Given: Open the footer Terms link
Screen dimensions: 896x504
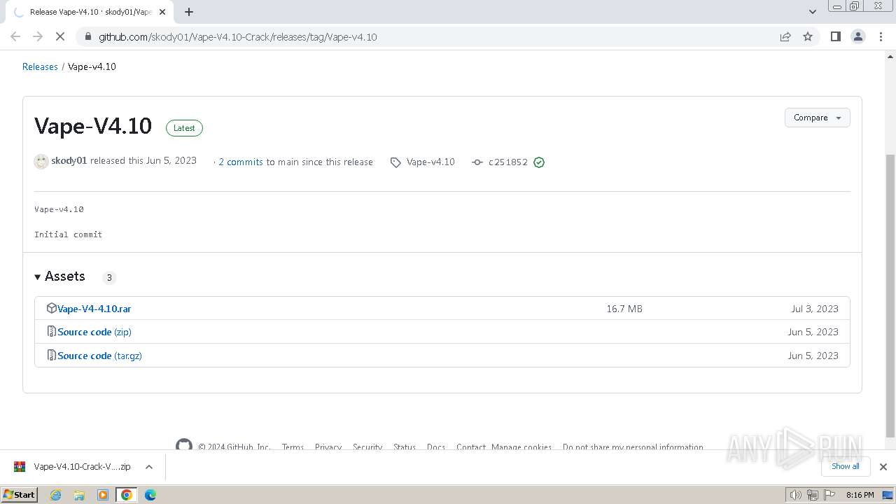Looking at the screenshot, I should 293,447.
